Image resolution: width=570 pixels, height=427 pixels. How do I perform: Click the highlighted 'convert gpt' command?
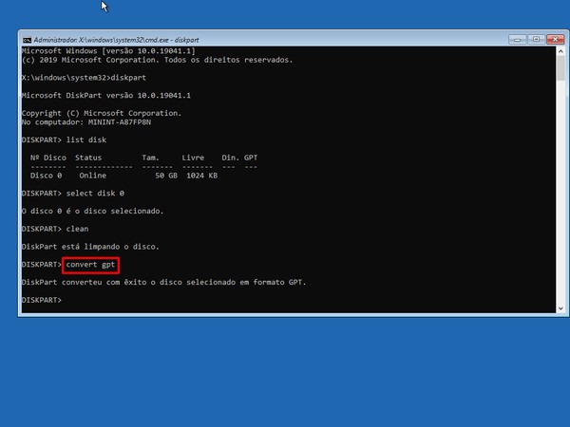[x=94, y=264]
